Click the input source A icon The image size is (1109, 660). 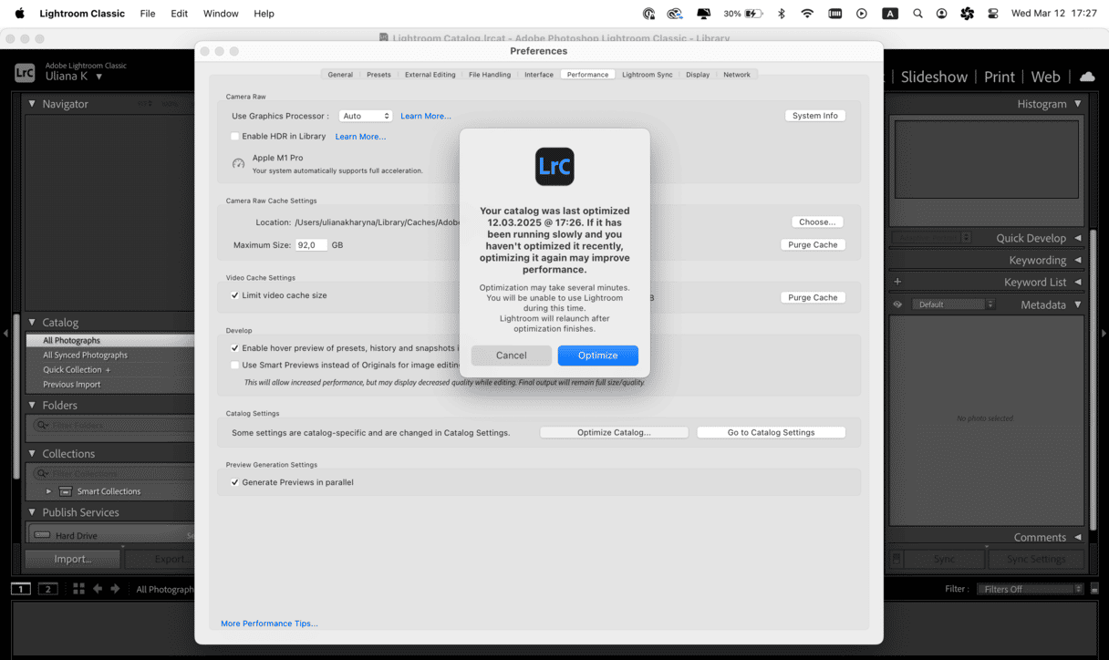[x=890, y=14]
